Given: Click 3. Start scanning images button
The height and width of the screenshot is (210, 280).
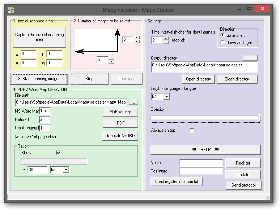Looking at the screenshot, I should point(39,79).
